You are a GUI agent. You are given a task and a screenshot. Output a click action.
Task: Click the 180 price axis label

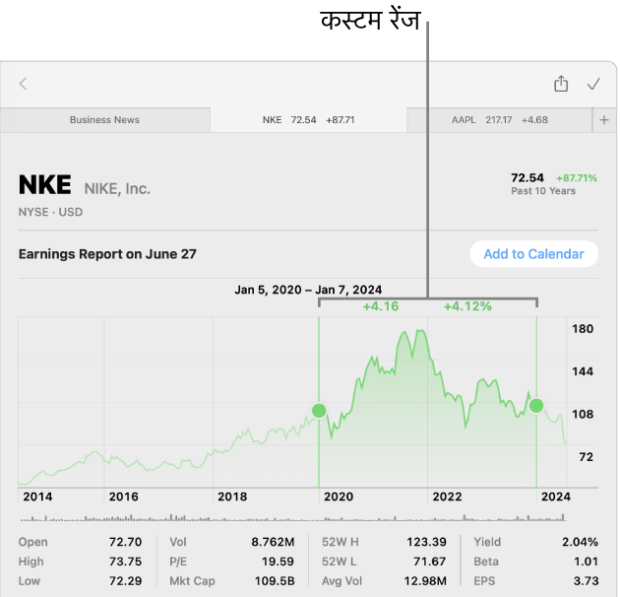(x=583, y=329)
